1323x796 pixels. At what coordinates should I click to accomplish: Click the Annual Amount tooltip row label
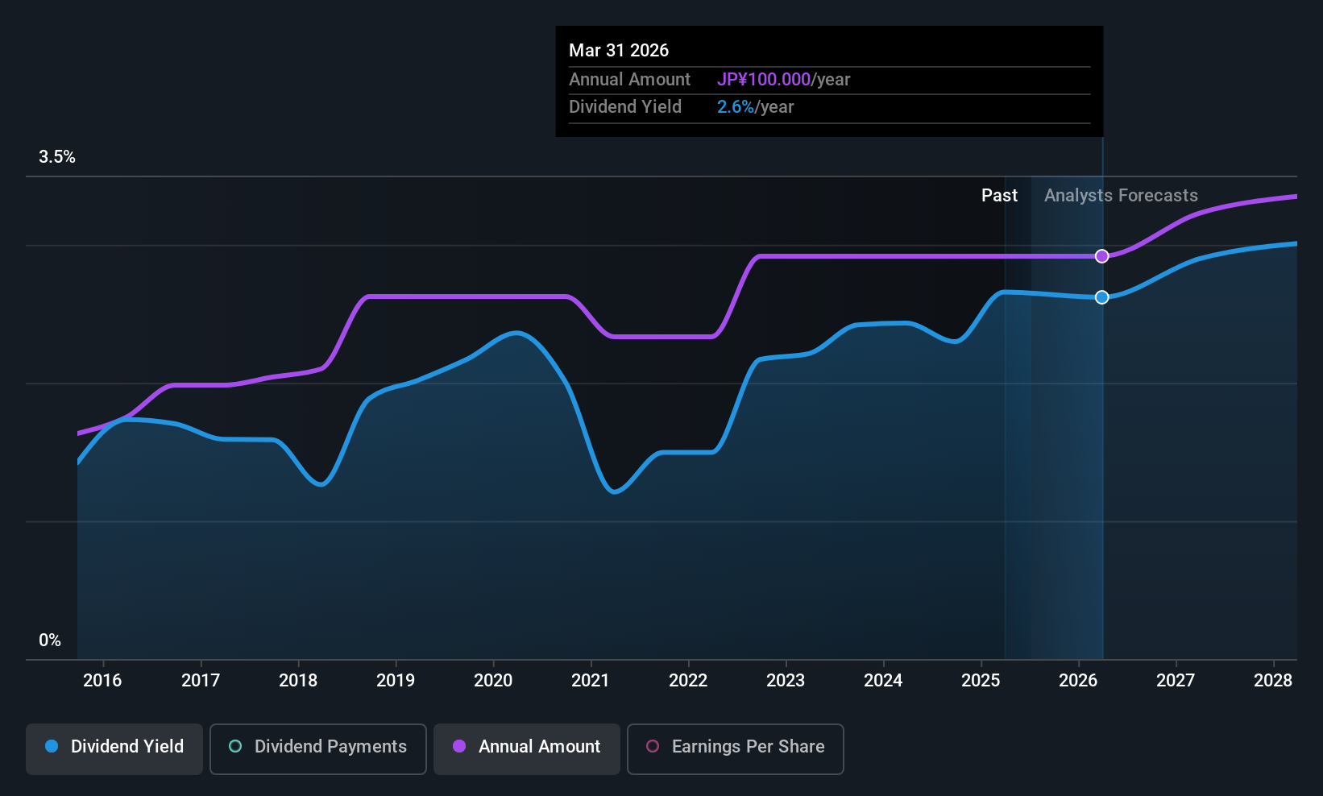coord(629,80)
